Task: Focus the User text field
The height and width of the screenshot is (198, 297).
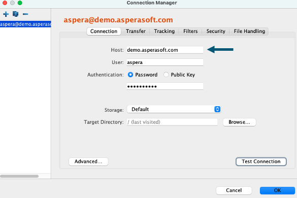Action: coord(165,62)
